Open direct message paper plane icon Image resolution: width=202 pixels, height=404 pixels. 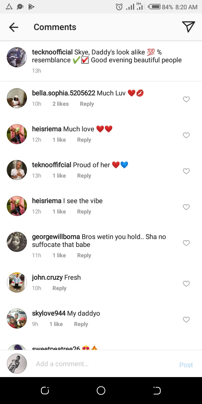point(188,27)
